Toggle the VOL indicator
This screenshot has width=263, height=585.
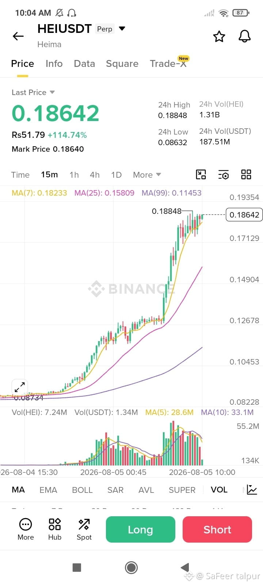219,490
